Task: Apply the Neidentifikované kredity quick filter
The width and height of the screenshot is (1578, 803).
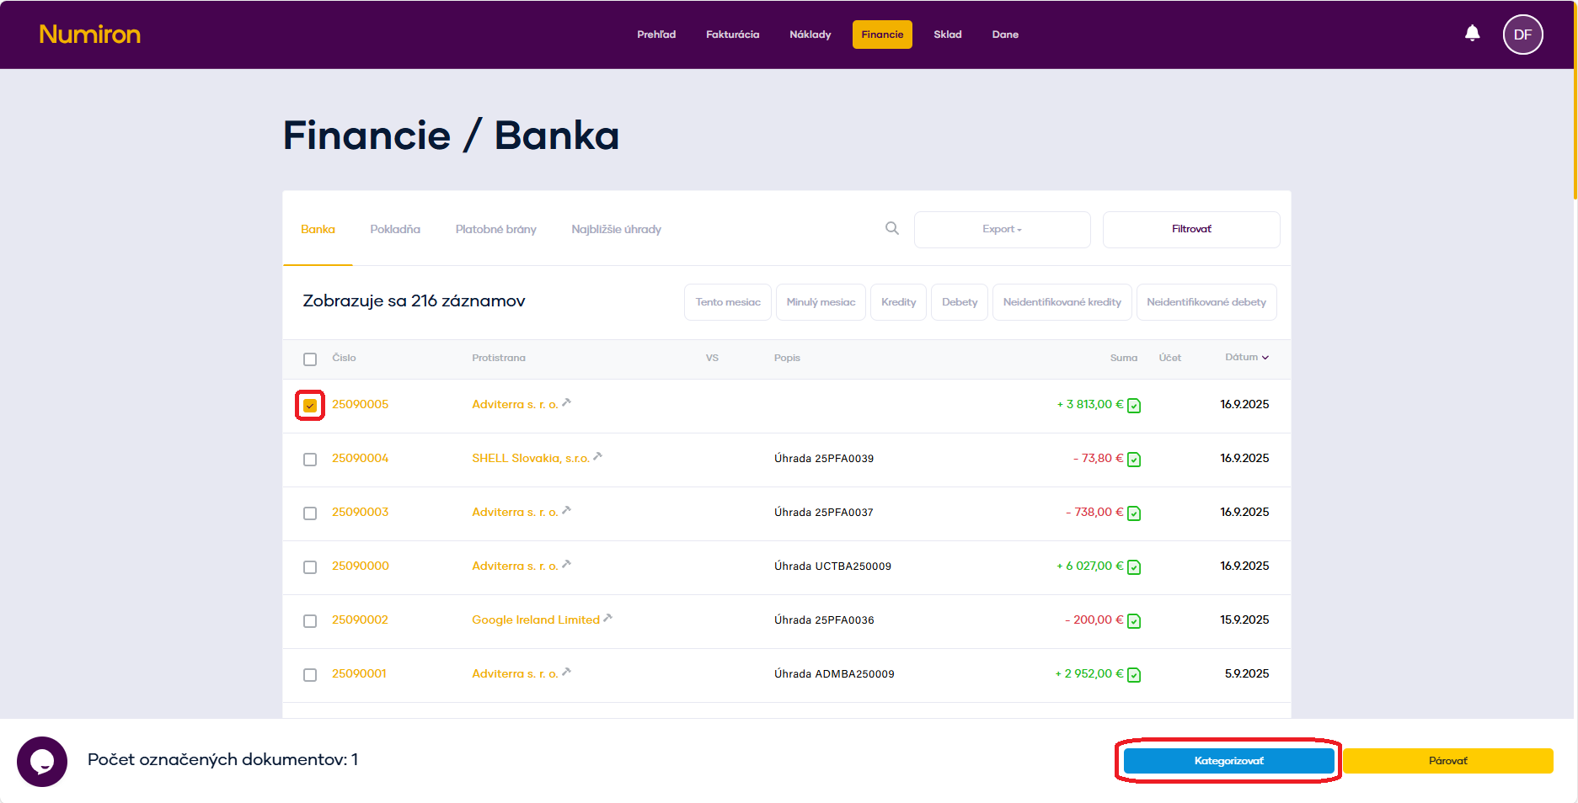Action: point(1062,302)
